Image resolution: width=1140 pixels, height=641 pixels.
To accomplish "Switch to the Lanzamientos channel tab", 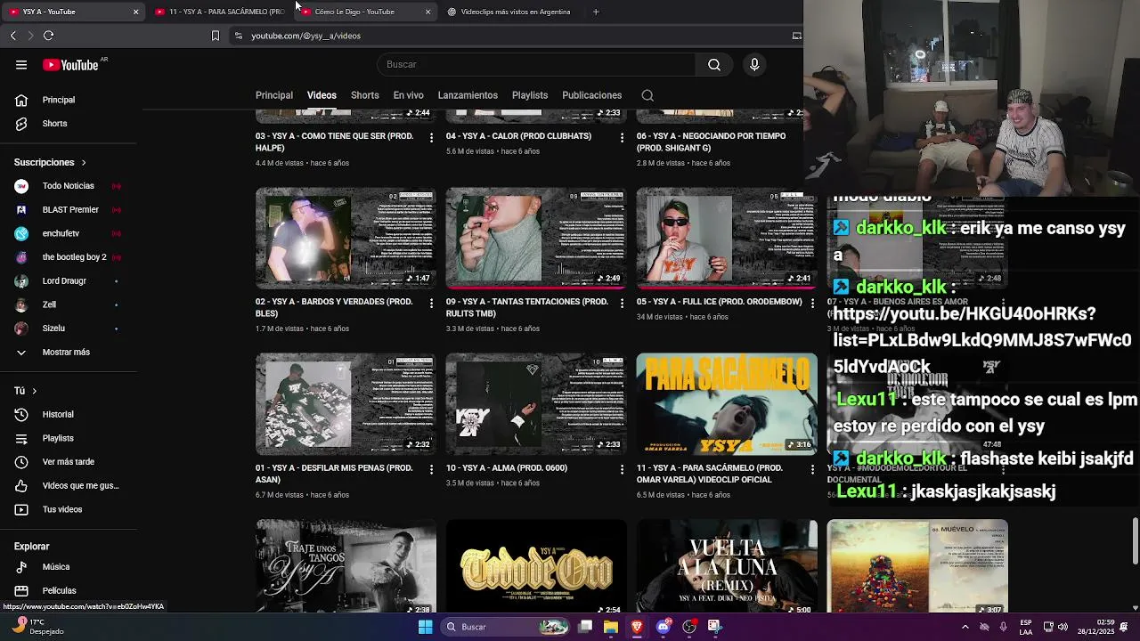I will pos(468,95).
